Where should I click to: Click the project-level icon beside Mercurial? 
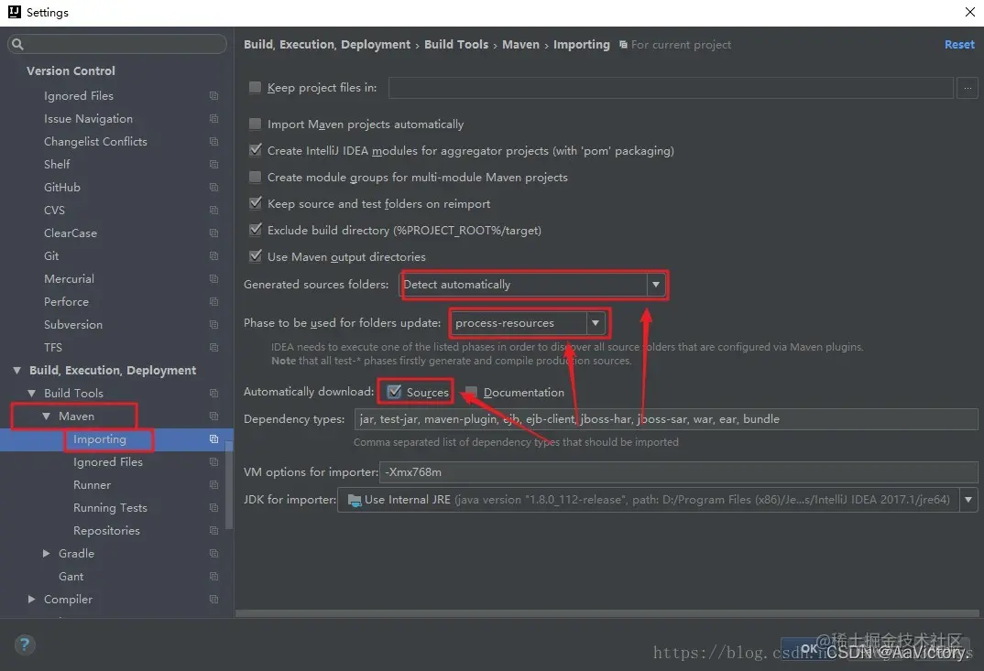coord(213,279)
